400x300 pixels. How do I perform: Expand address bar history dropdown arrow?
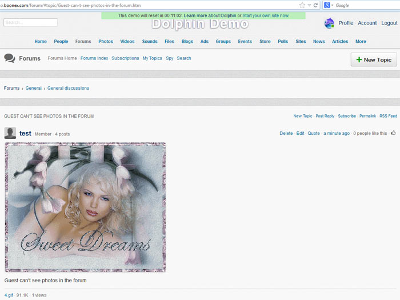(309, 5)
